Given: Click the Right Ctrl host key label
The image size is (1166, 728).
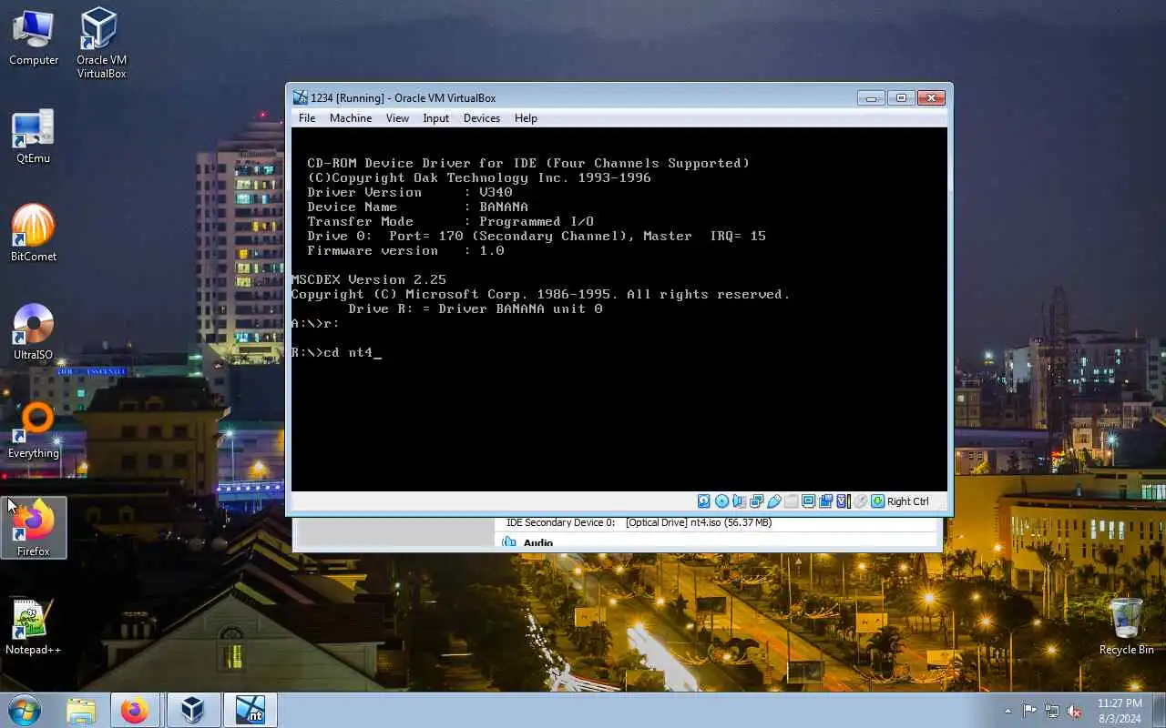Looking at the screenshot, I should point(908,501).
